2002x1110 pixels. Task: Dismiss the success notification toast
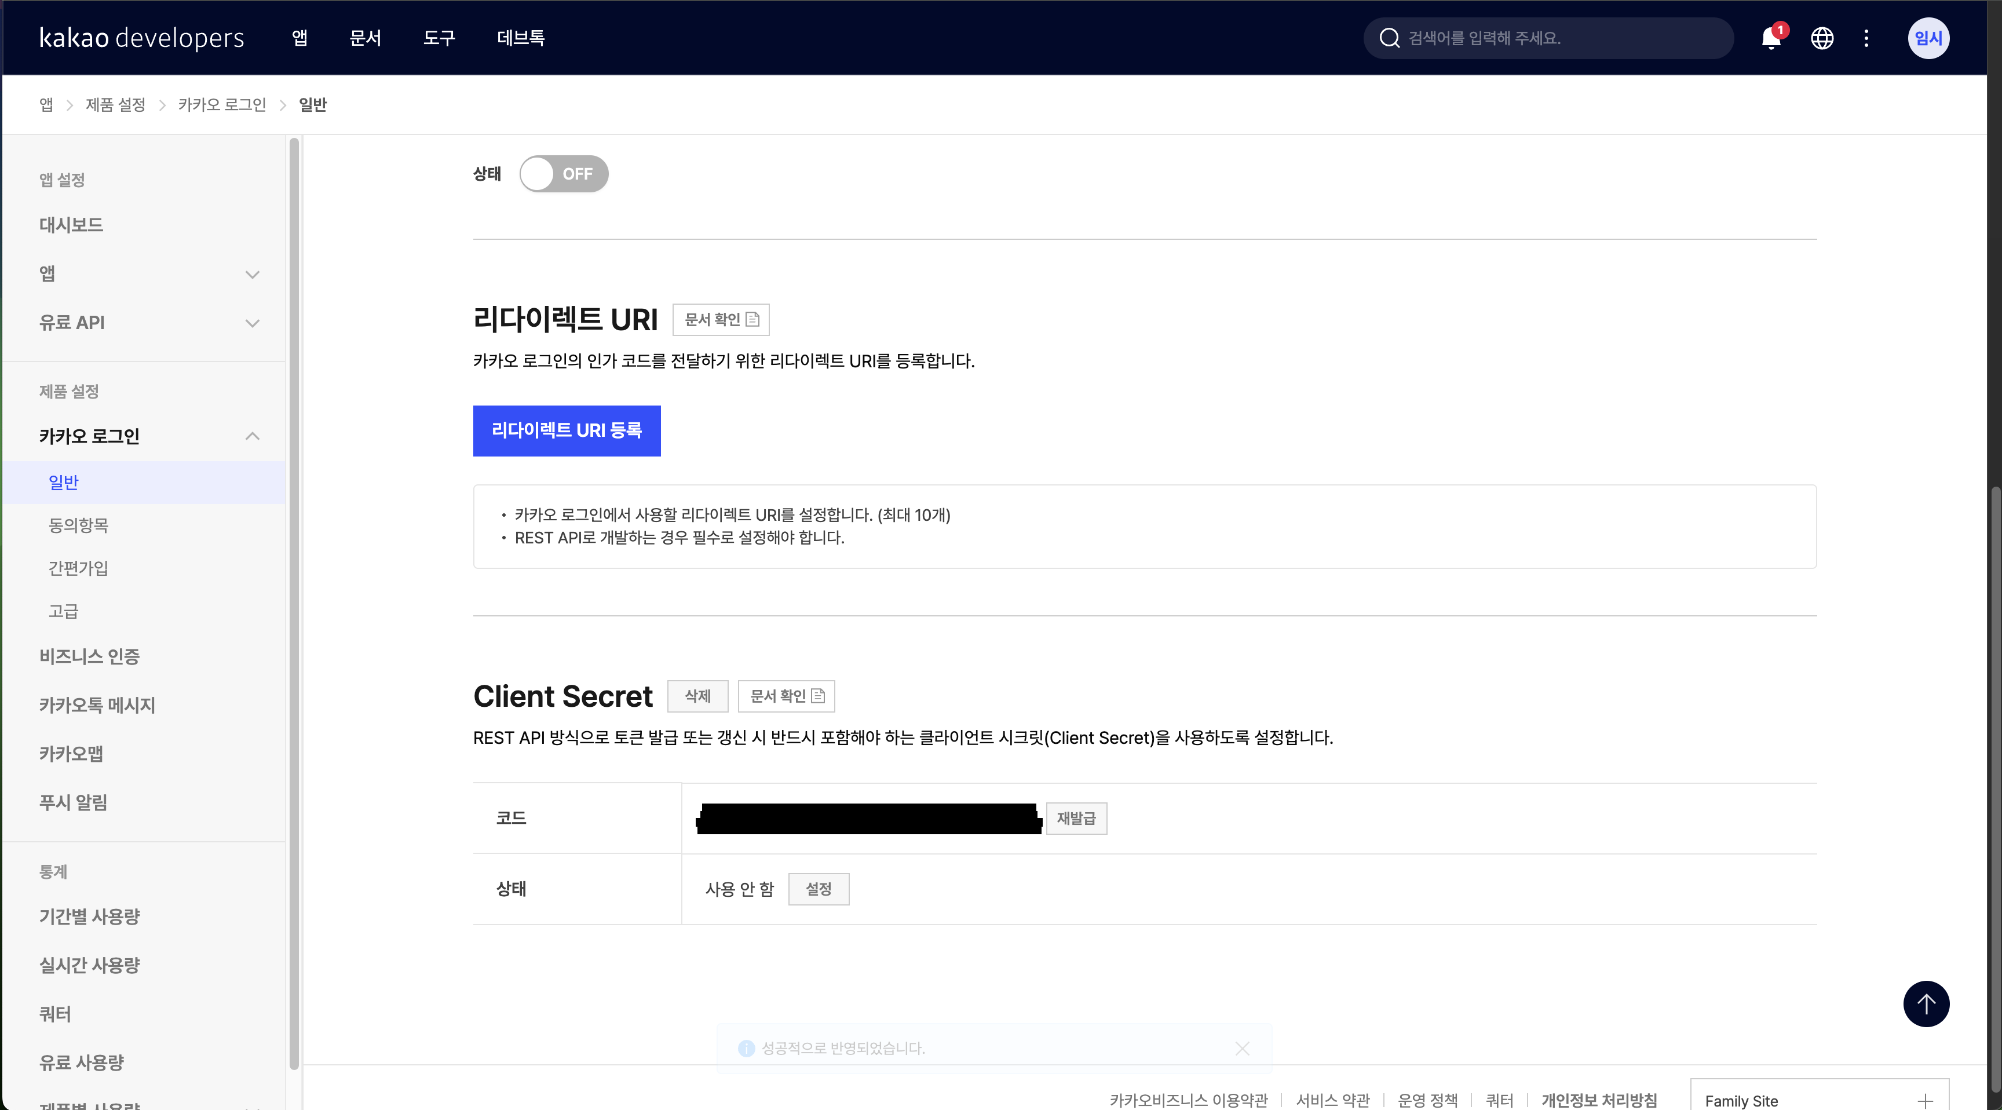[1242, 1049]
